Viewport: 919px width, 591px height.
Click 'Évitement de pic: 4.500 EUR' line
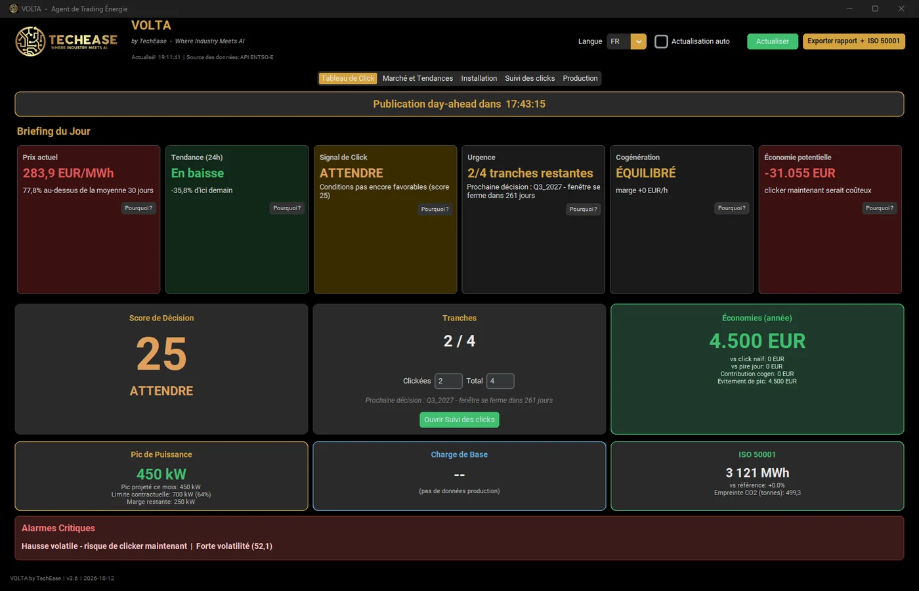(x=757, y=382)
